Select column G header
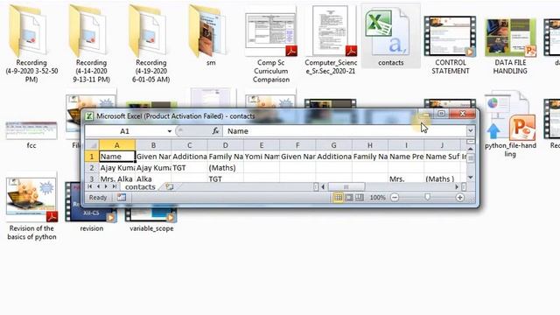560x315 pixels. click(333, 145)
